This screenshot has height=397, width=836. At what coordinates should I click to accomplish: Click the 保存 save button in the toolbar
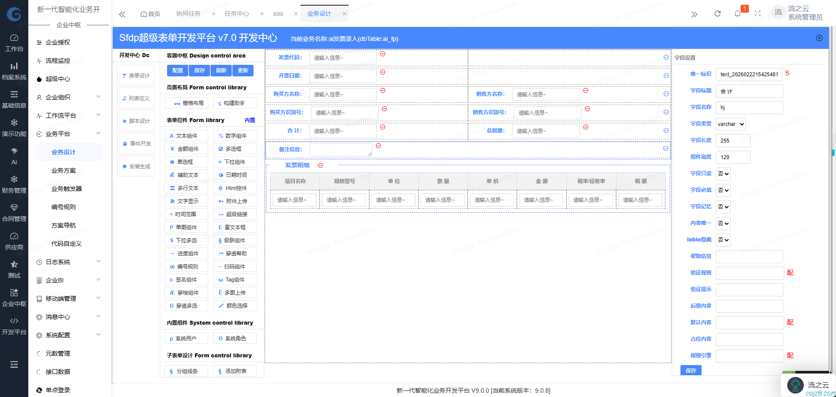coord(199,70)
